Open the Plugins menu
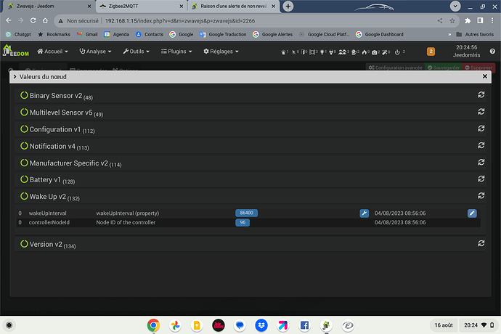Viewport: 501px width, 334px height. tap(176, 52)
